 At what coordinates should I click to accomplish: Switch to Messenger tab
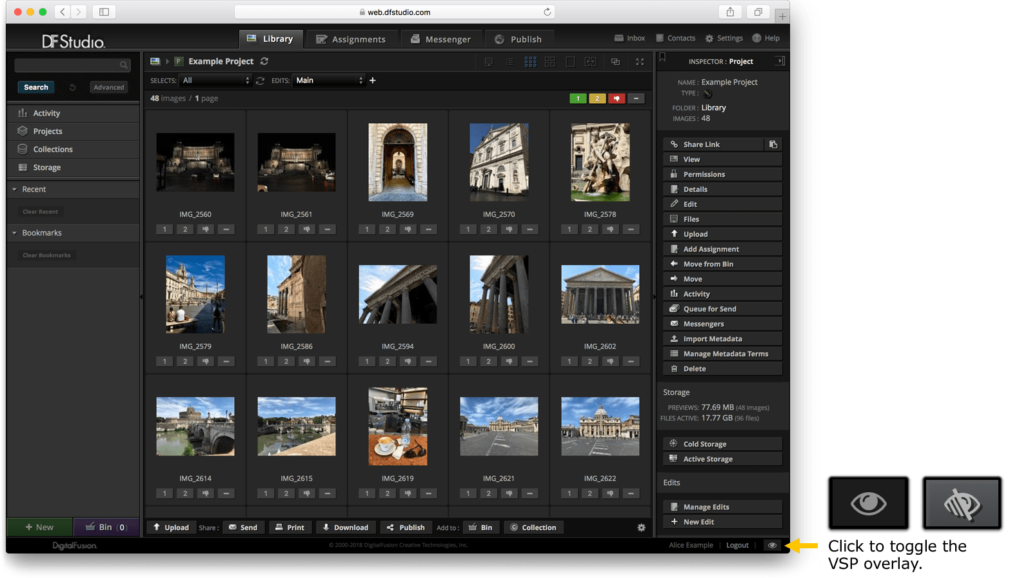coord(440,39)
